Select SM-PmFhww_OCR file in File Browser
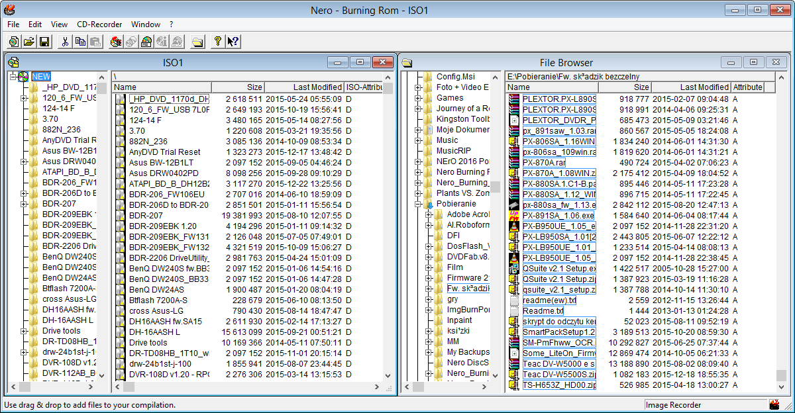Screen dimensions: 795x413 (x=559, y=343)
